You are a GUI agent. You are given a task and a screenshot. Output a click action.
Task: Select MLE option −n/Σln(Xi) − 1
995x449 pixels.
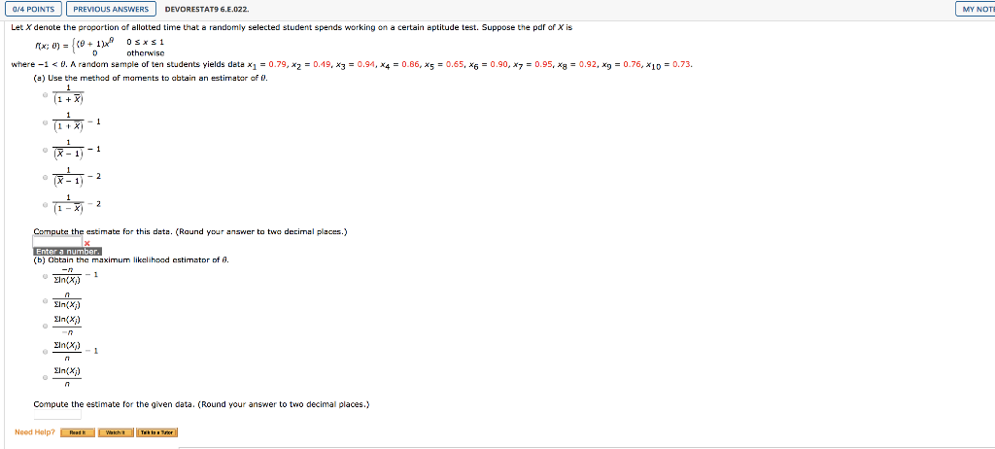45,276
